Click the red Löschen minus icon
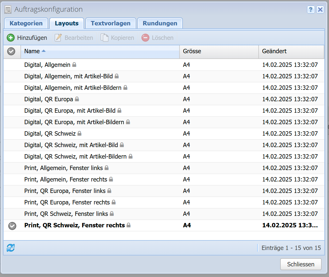The image size is (329, 277). (145, 38)
